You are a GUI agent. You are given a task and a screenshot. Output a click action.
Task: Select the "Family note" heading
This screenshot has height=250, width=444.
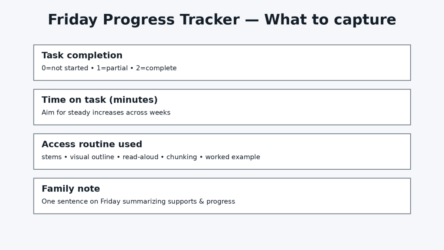click(71, 189)
